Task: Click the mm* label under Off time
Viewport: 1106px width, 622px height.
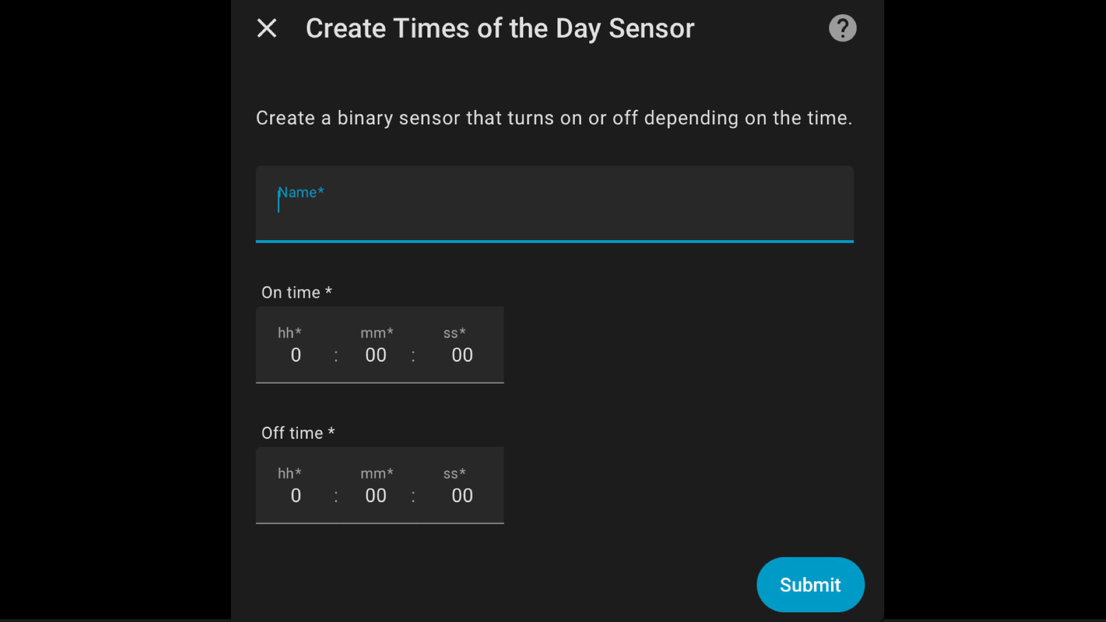Action: click(x=377, y=474)
